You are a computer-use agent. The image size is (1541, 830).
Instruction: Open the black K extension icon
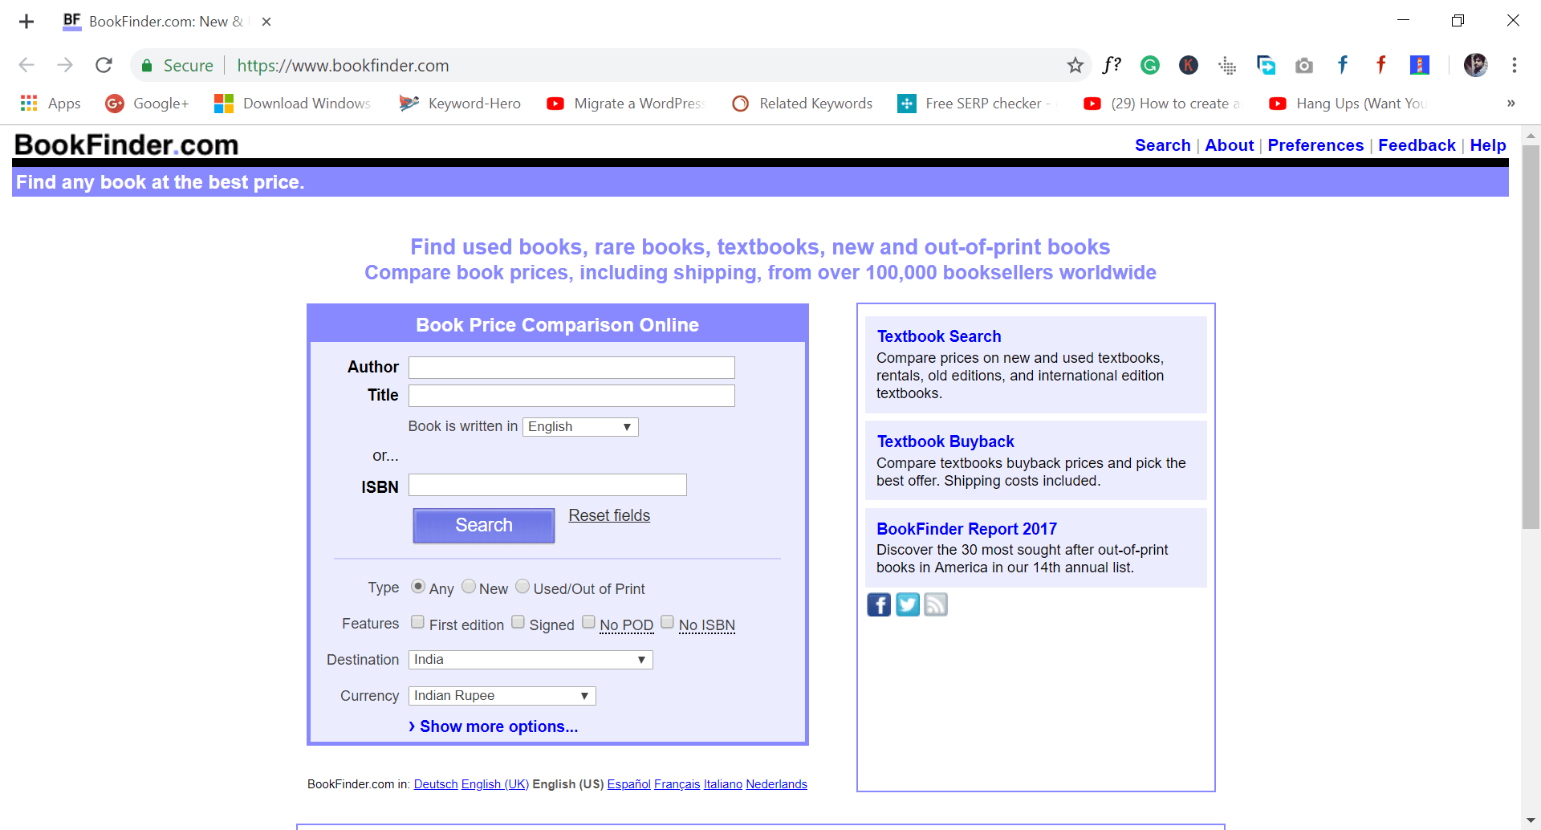click(1189, 65)
